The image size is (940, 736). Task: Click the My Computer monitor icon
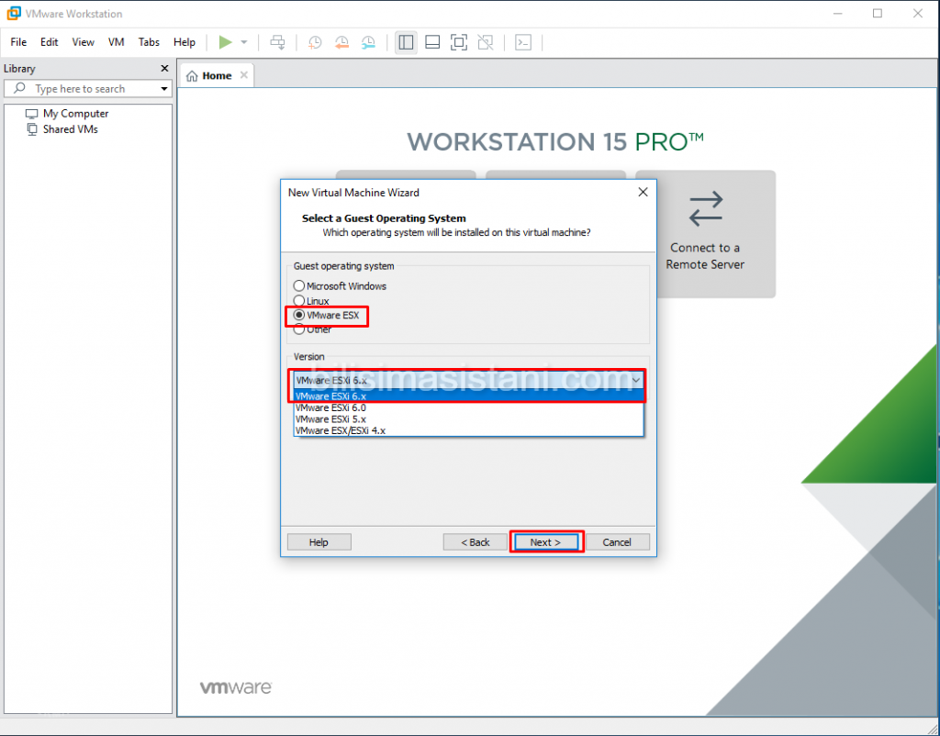[32, 113]
